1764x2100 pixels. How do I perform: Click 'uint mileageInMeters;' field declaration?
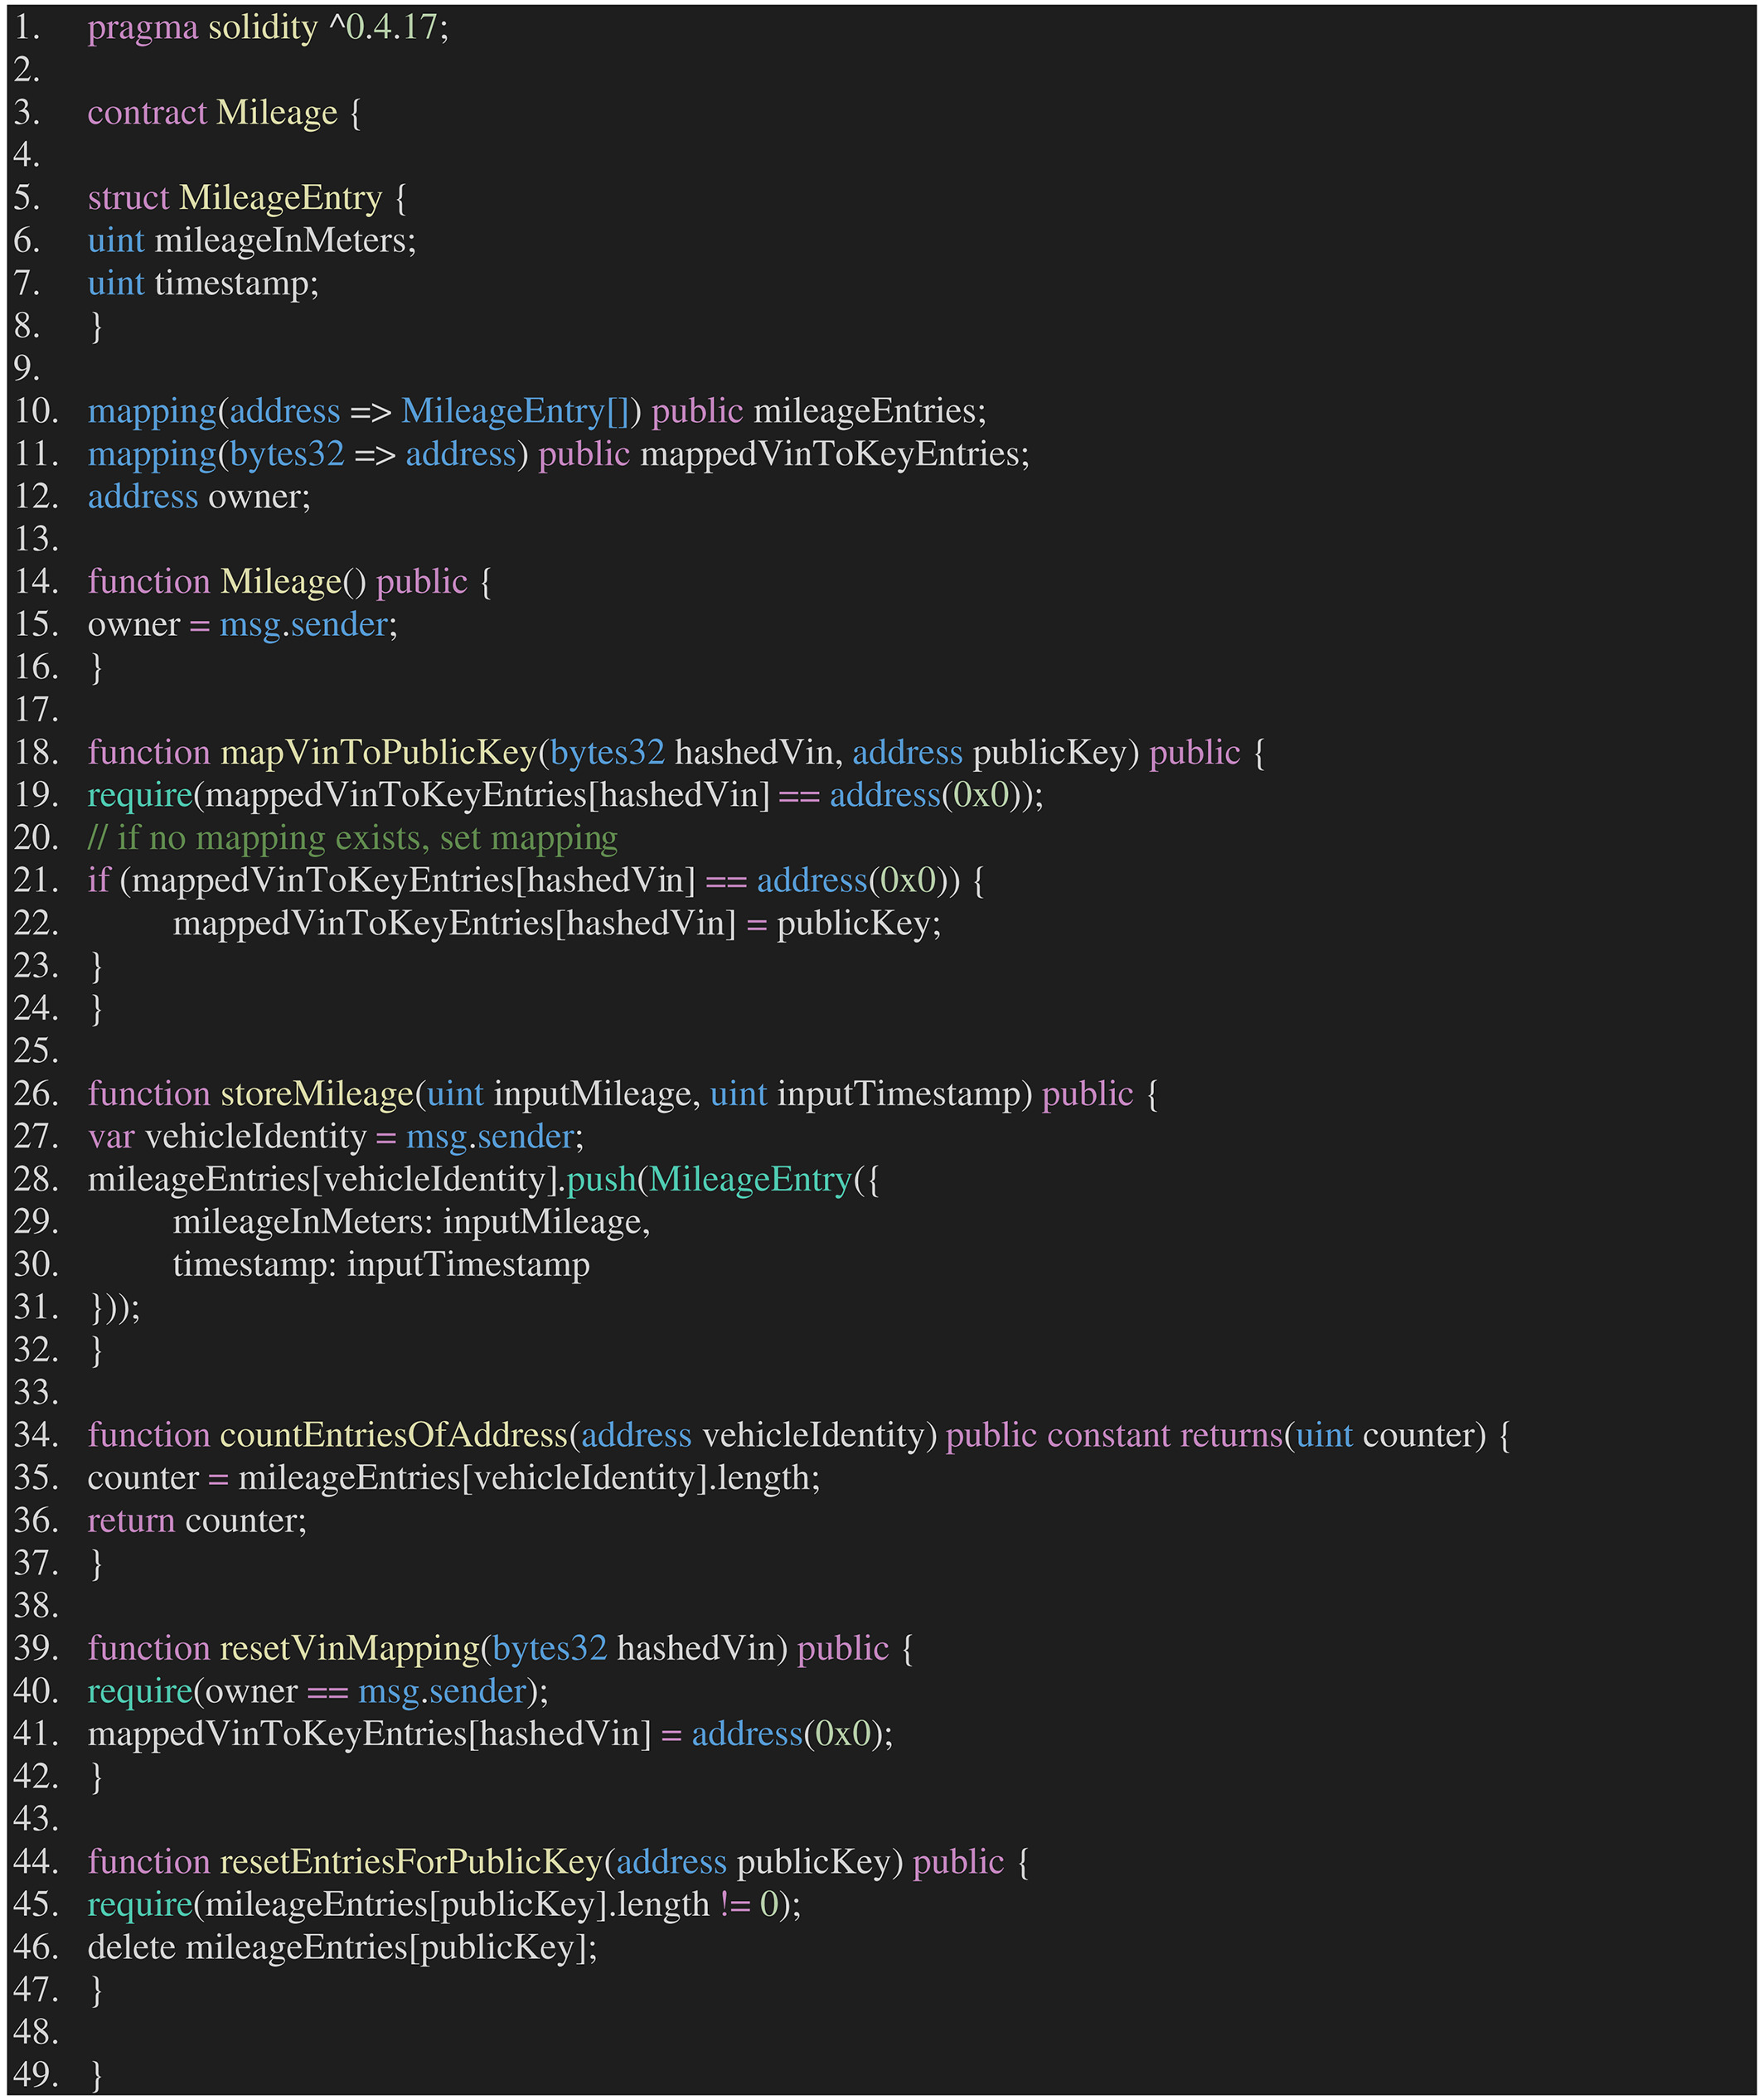(x=252, y=241)
